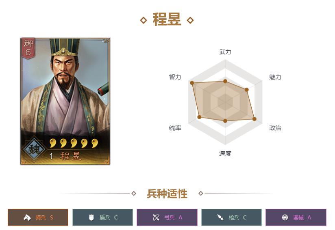Click the 兵种适性 section heading

tap(167, 193)
